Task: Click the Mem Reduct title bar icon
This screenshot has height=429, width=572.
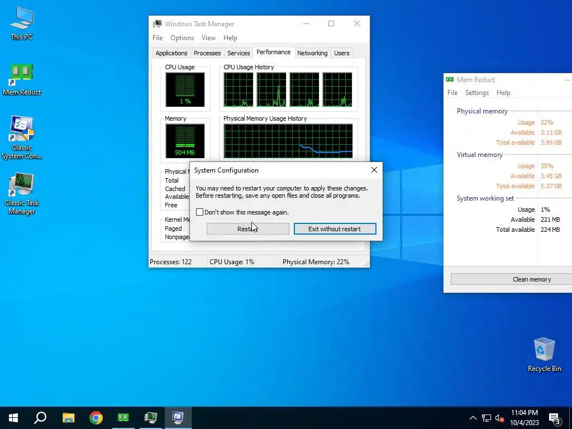Action: [450, 79]
